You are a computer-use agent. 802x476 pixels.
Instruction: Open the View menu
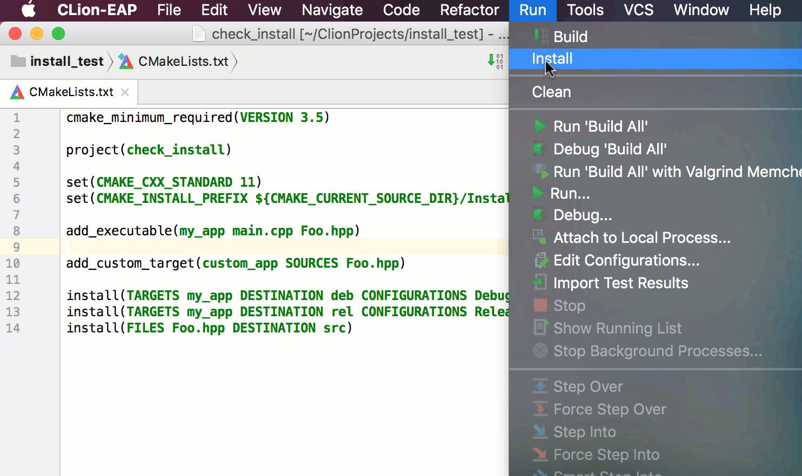pyautogui.click(x=265, y=10)
